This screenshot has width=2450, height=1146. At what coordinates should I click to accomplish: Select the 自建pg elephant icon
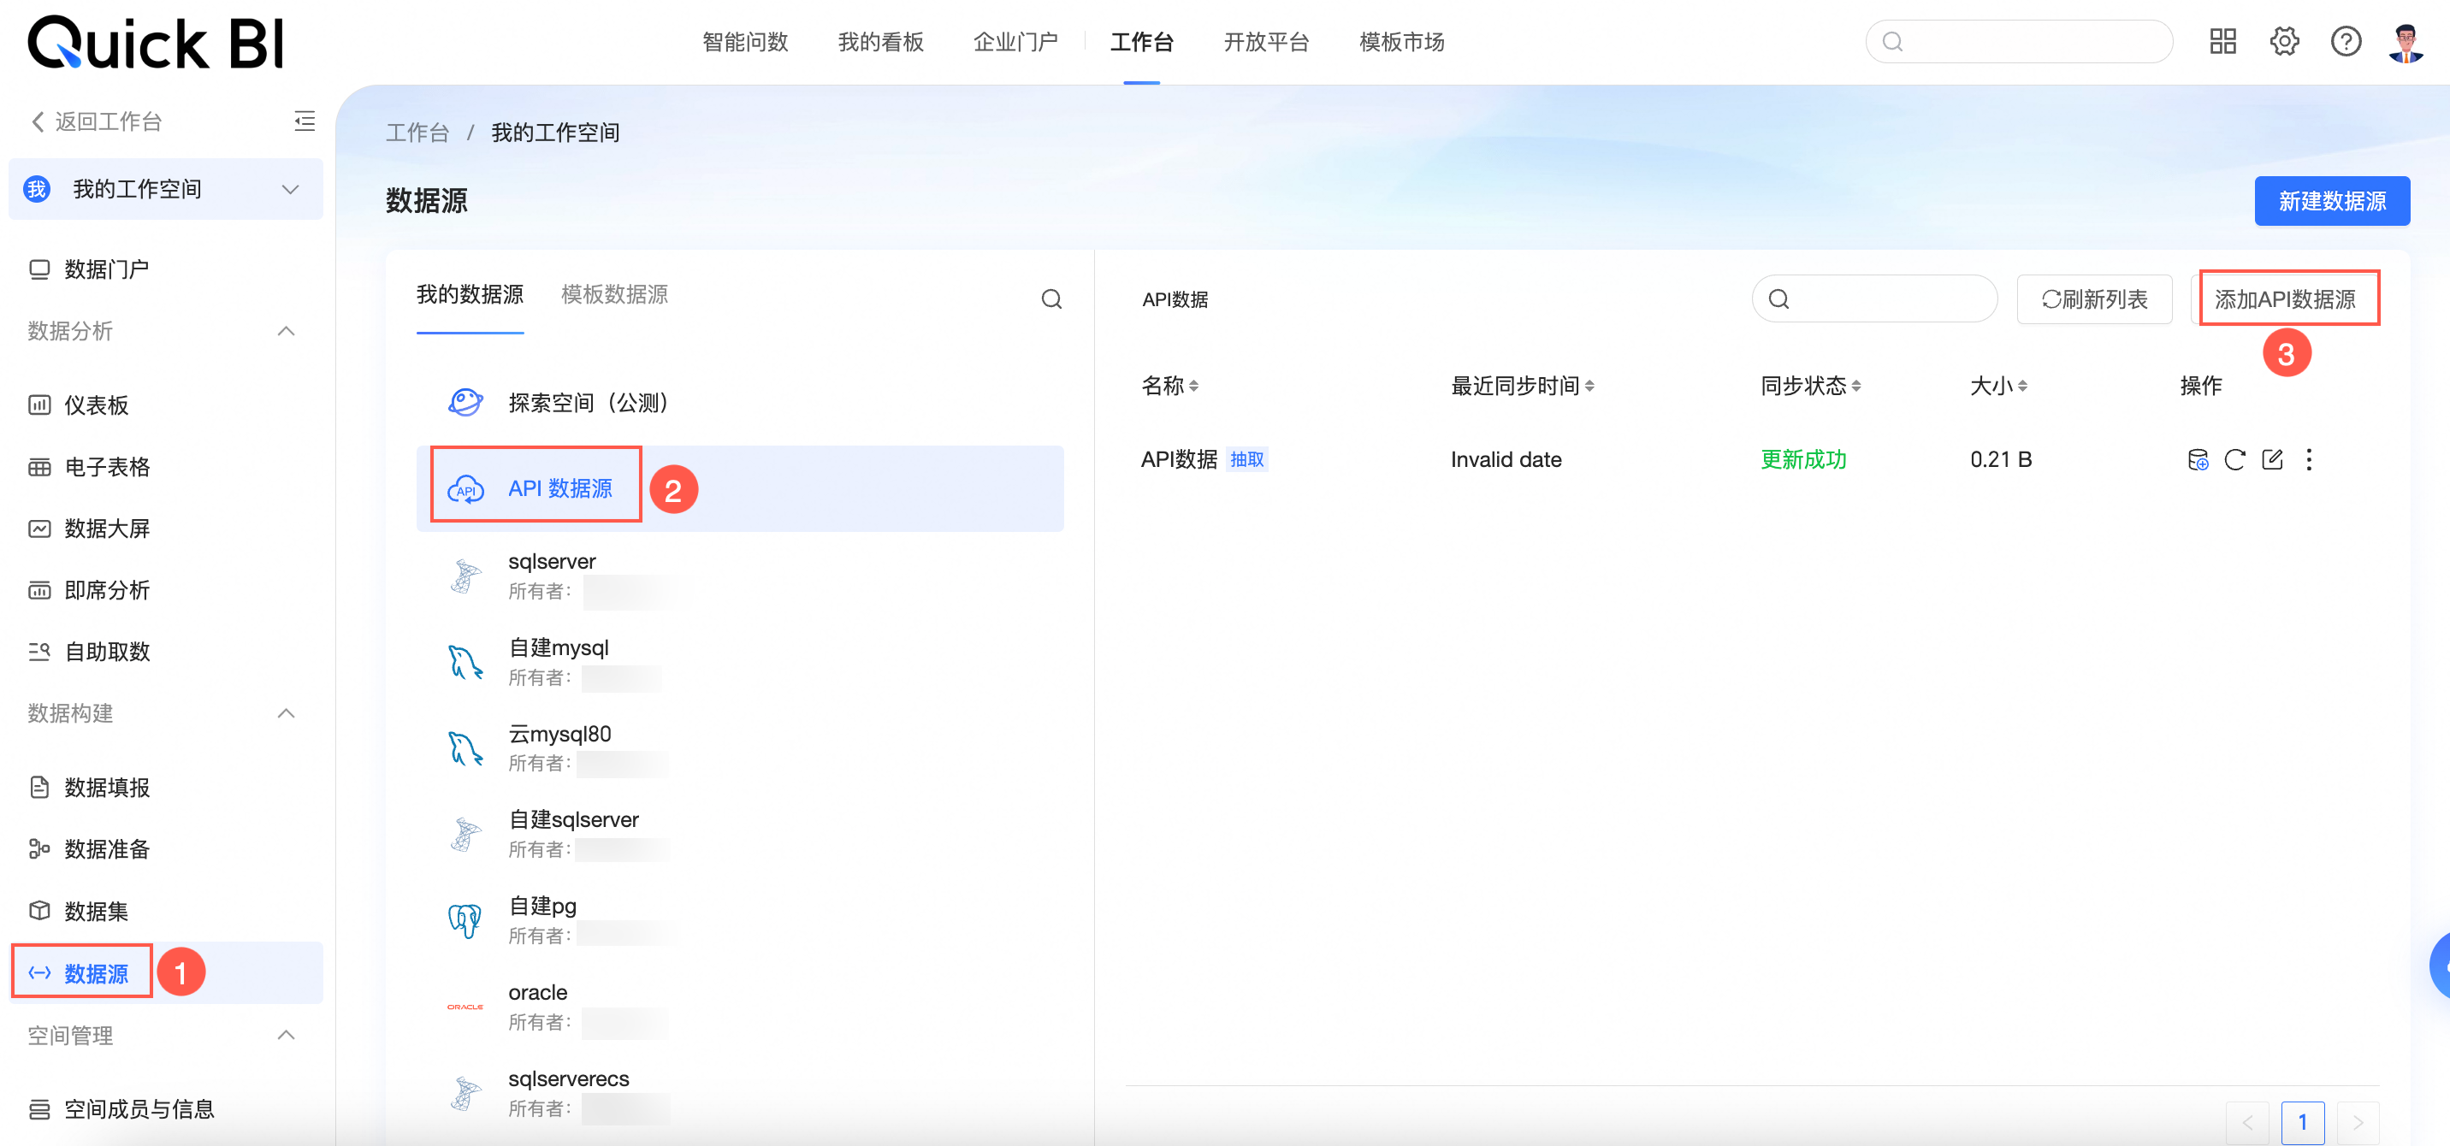click(x=465, y=920)
